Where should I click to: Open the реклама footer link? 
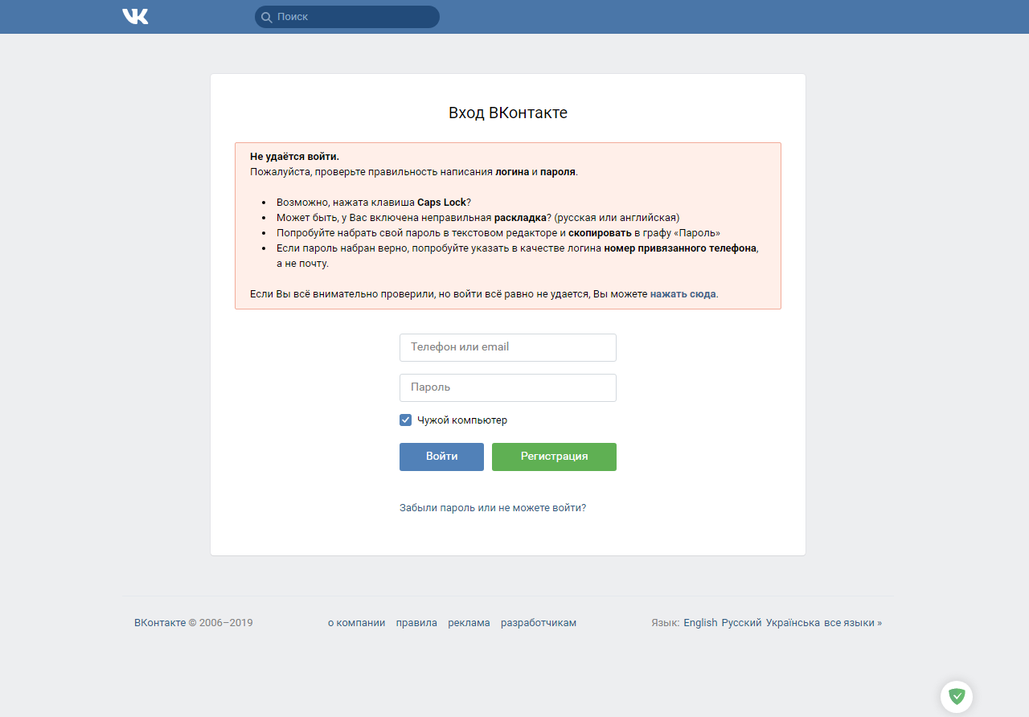[469, 623]
